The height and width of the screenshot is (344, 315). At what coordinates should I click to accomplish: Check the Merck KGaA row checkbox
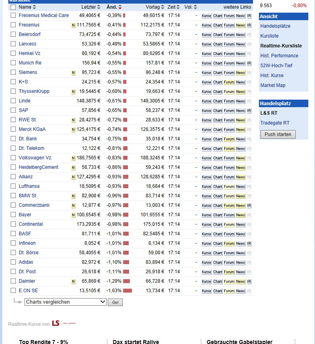13,129
